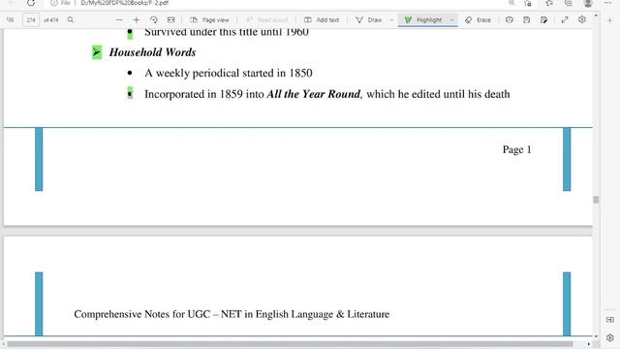Click the page number field showing 274
This screenshot has width=620, height=349.
[31, 19]
